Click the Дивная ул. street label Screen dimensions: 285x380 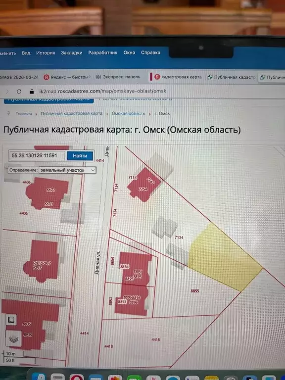click(x=97, y=262)
